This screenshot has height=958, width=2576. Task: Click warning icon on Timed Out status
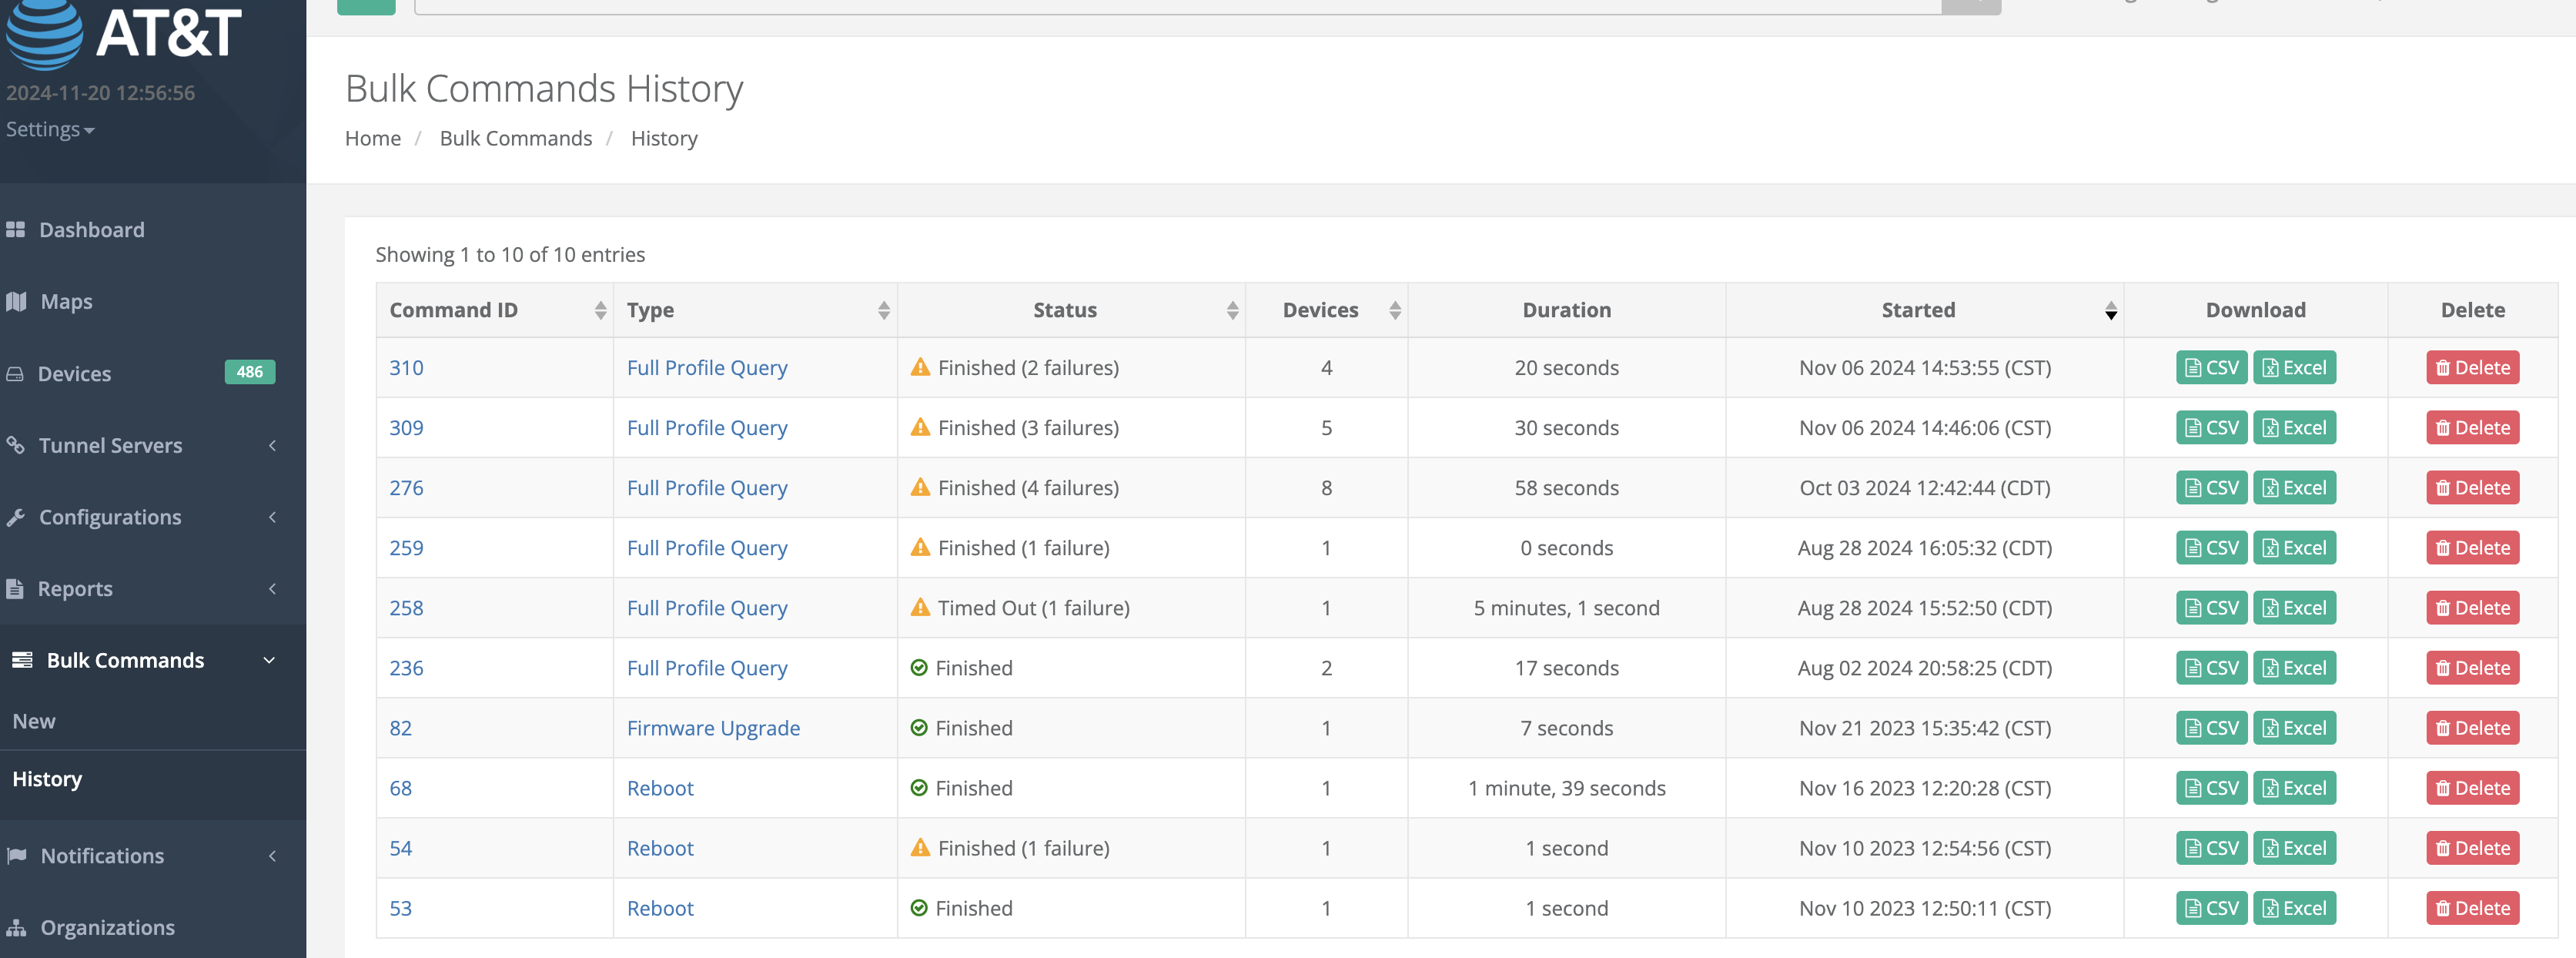point(920,607)
